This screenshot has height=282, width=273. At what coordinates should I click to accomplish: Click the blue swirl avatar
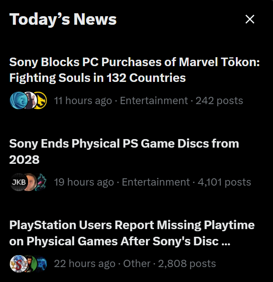point(18,100)
